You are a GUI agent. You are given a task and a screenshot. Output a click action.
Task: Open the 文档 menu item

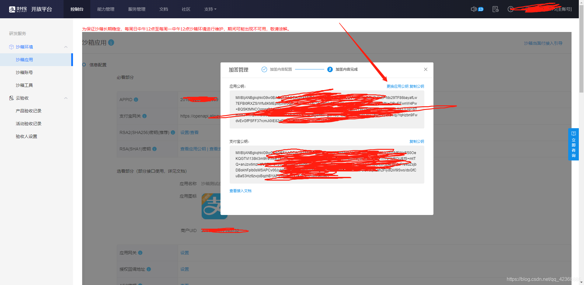pyautogui.click(x=164, y=9)
